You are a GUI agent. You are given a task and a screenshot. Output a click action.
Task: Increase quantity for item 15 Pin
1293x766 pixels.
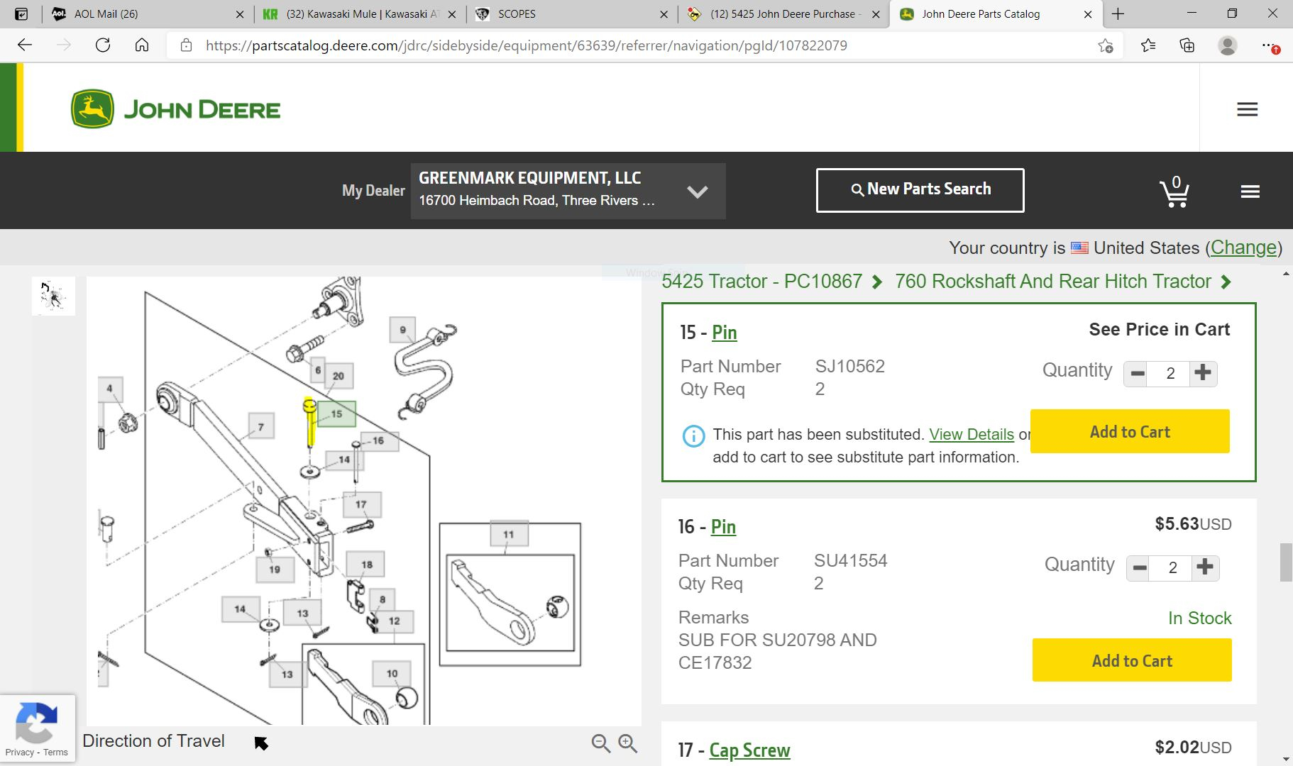click(1203, 373)
